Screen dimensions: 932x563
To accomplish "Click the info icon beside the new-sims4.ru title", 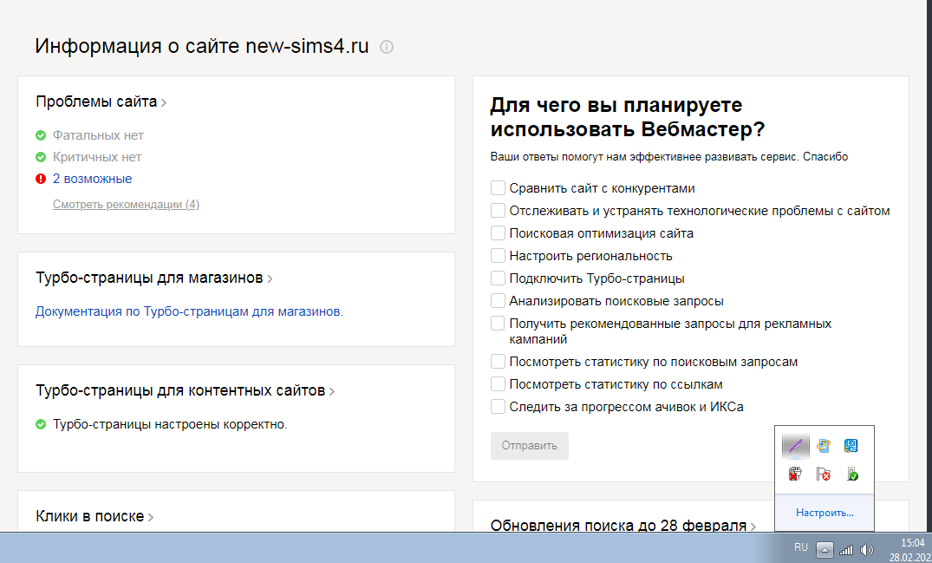I will click(x=387, y=47).
